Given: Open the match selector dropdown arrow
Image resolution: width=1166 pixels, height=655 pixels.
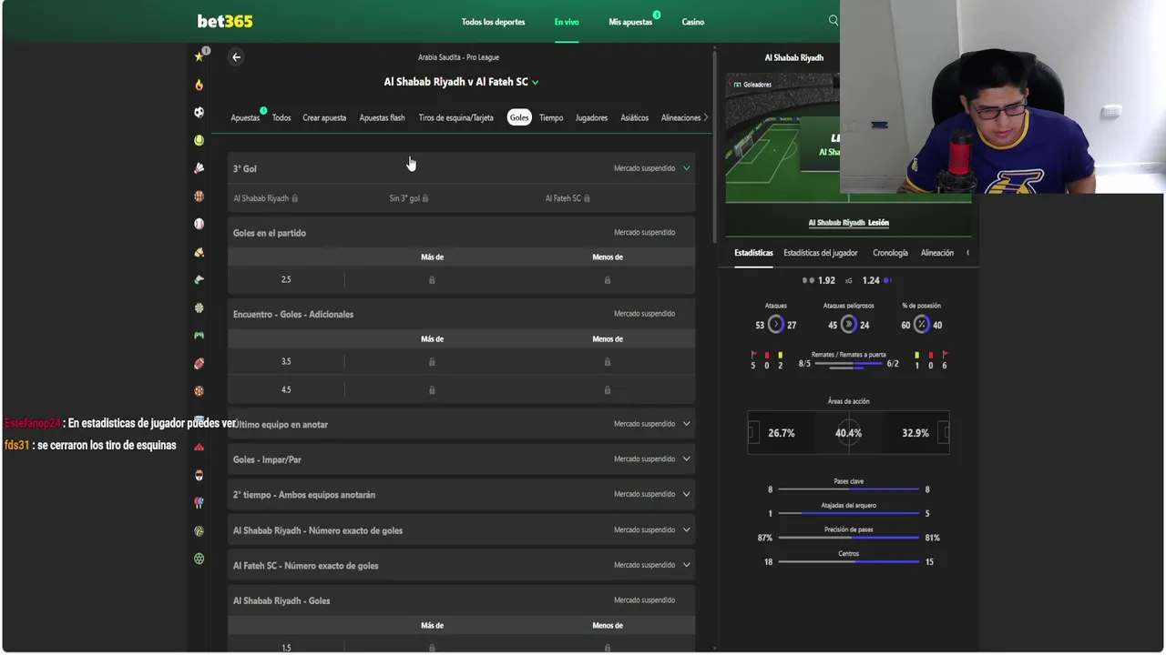Looking at the screenshot, I should 536,82.
